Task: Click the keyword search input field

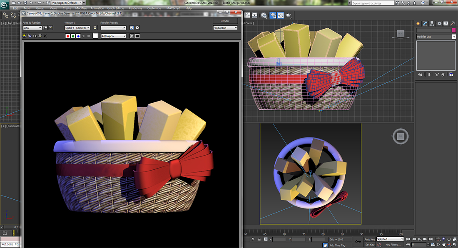Action: (x=372, y=3)
